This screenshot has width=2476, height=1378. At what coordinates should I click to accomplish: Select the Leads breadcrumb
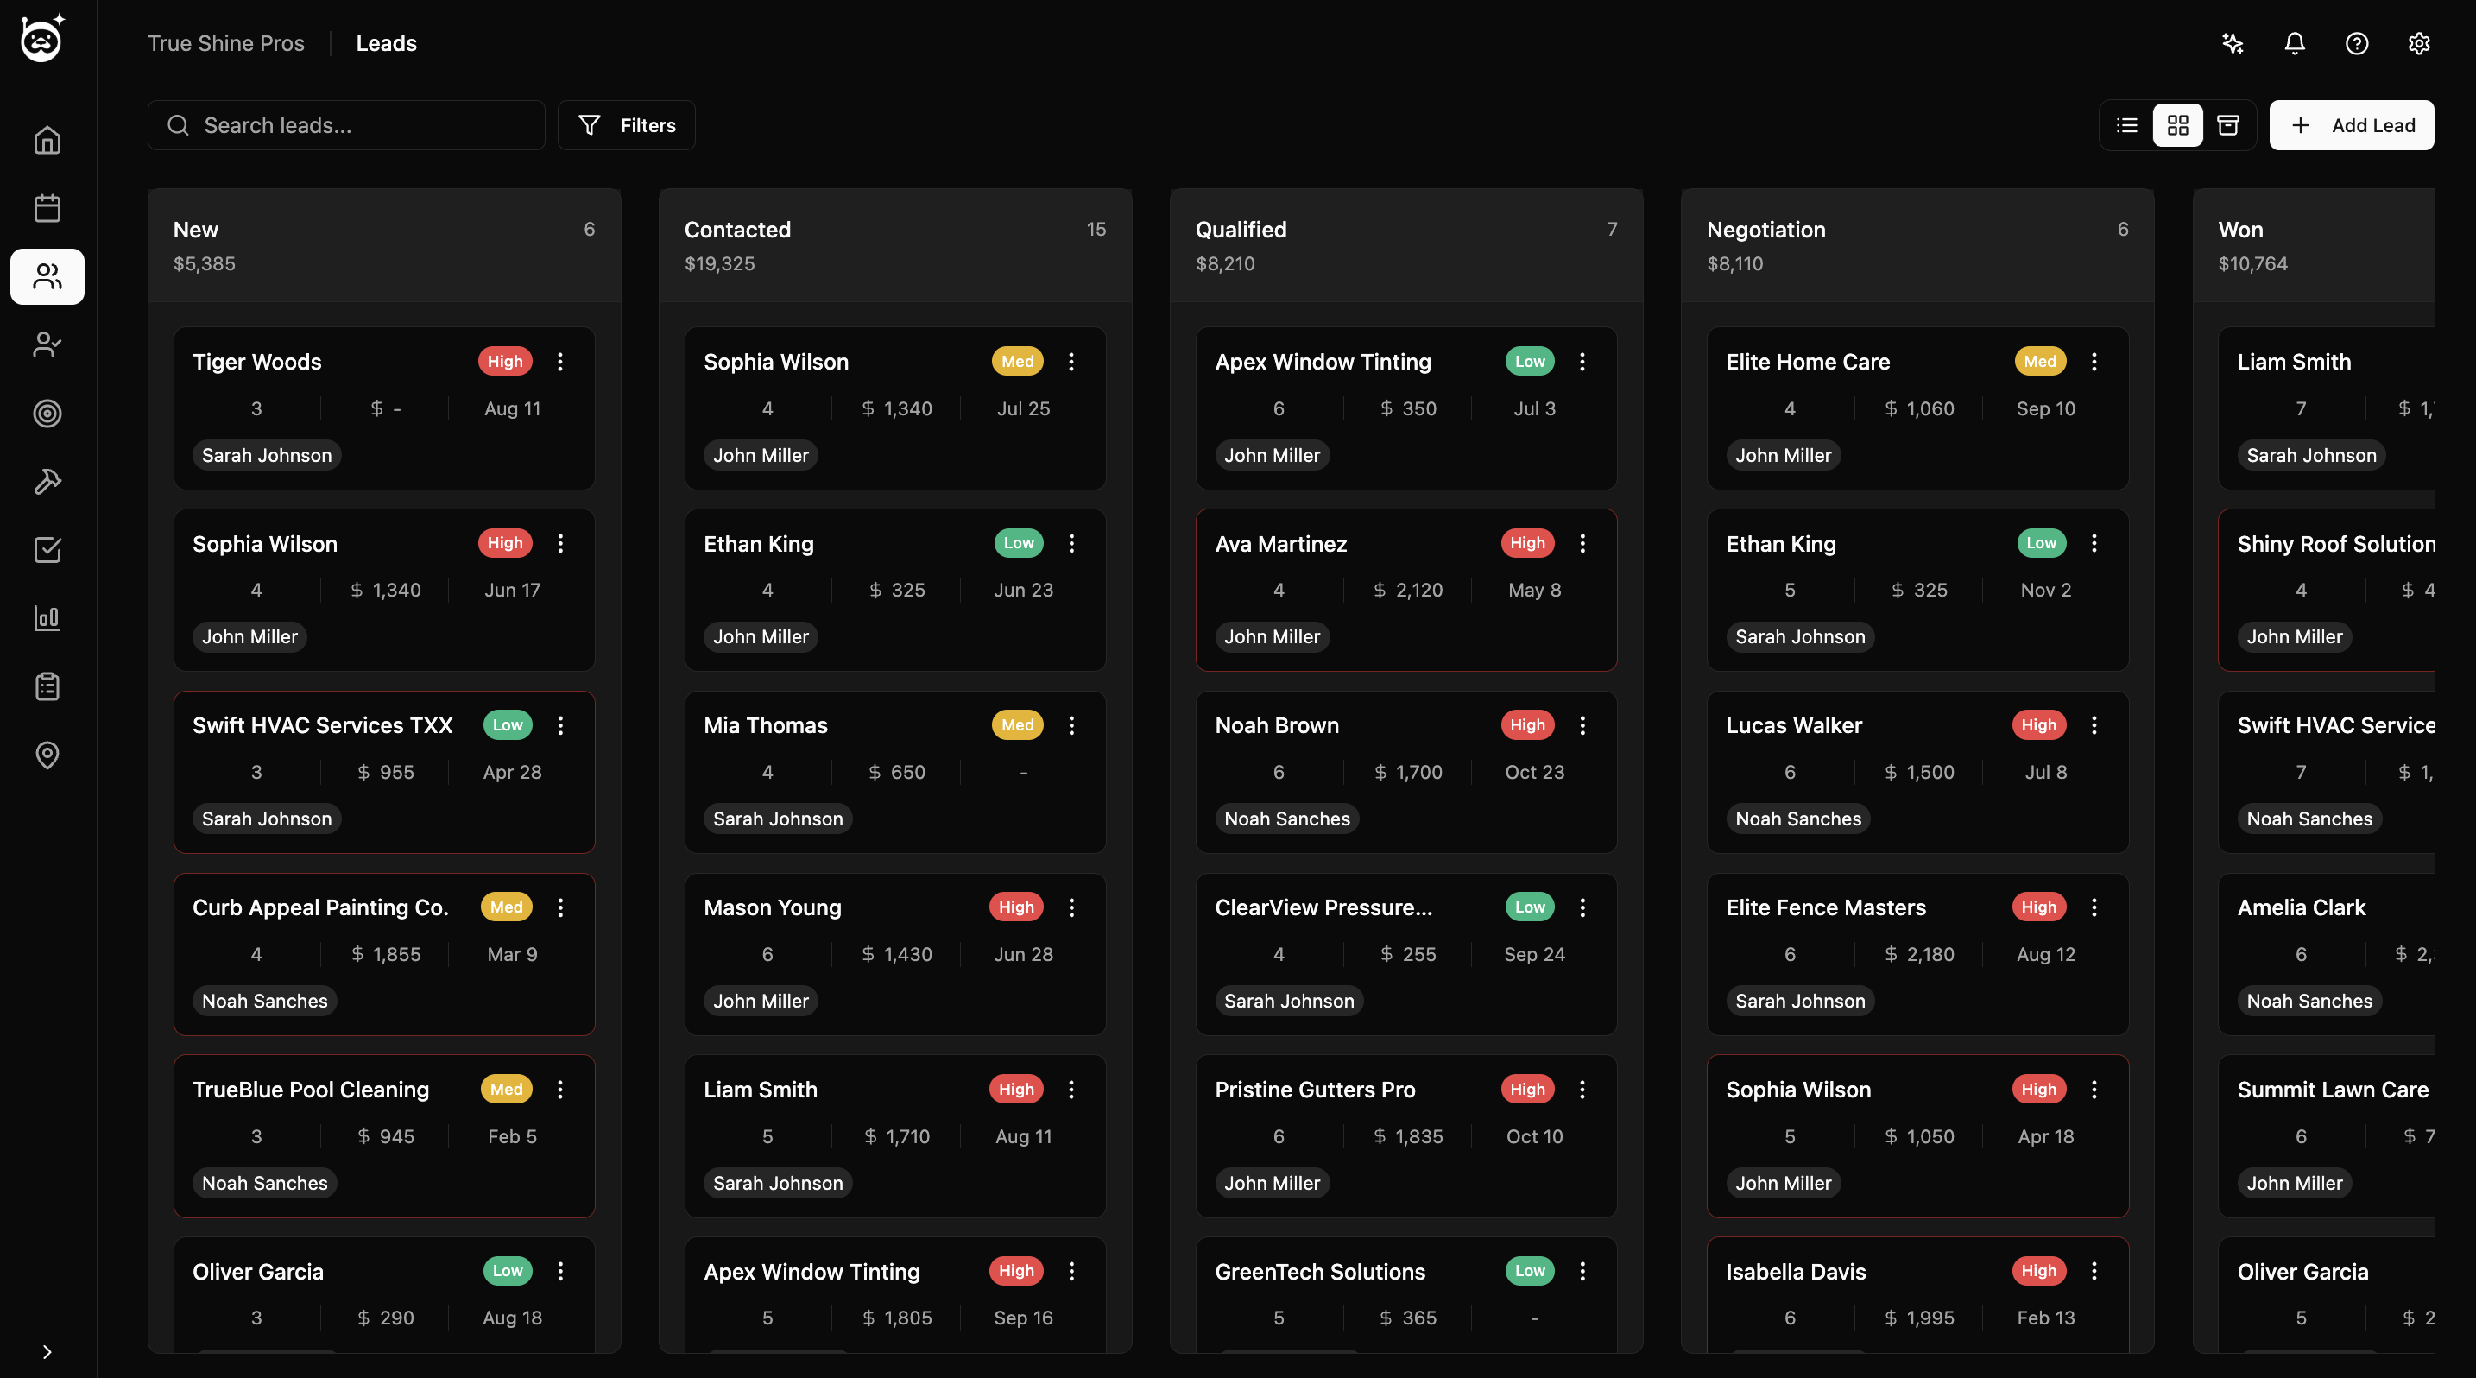click(387, 43)
